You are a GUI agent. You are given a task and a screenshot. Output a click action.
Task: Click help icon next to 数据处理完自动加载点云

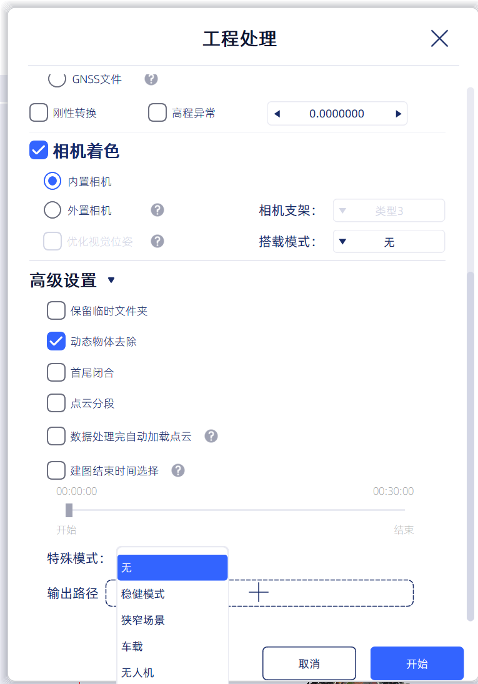click(211, 436)
